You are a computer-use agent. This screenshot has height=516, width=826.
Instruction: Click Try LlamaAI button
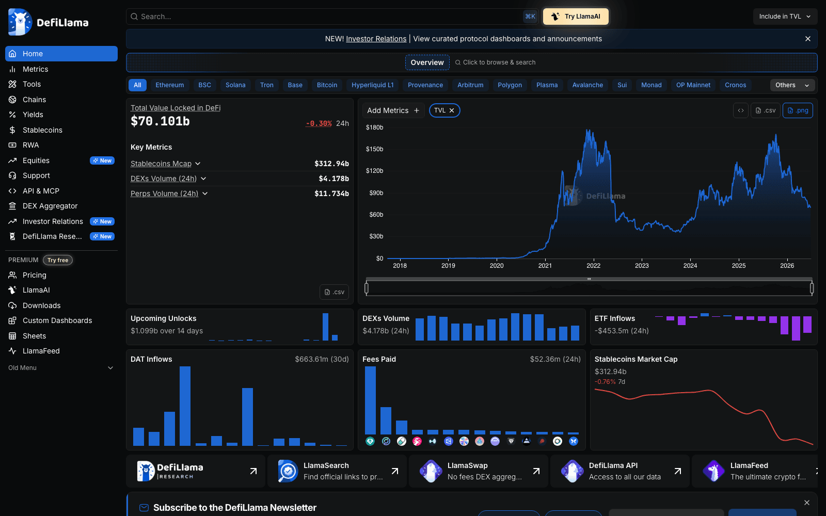click(576, 17)
